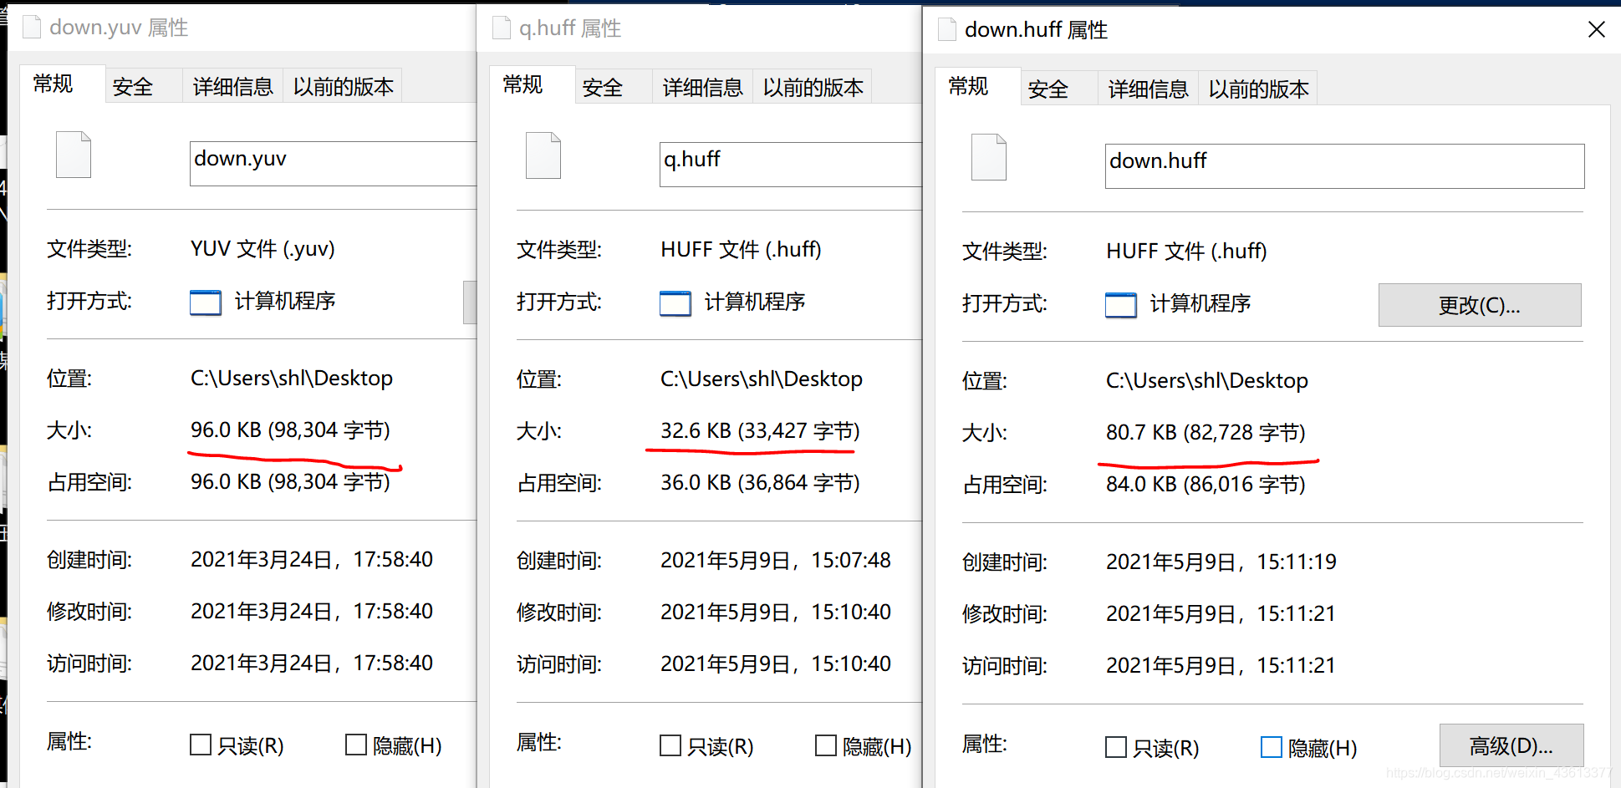Click 计算机程序 app icon in down.yuv window
1621x788 pixels.
206,302
